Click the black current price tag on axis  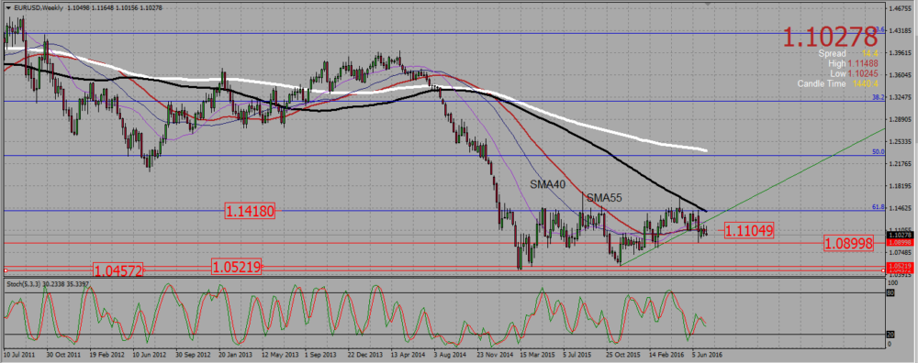896,235
